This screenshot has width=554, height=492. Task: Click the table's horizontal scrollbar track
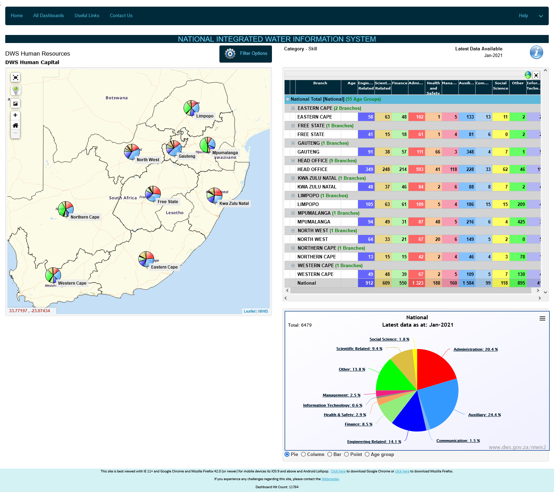[413, 291]
